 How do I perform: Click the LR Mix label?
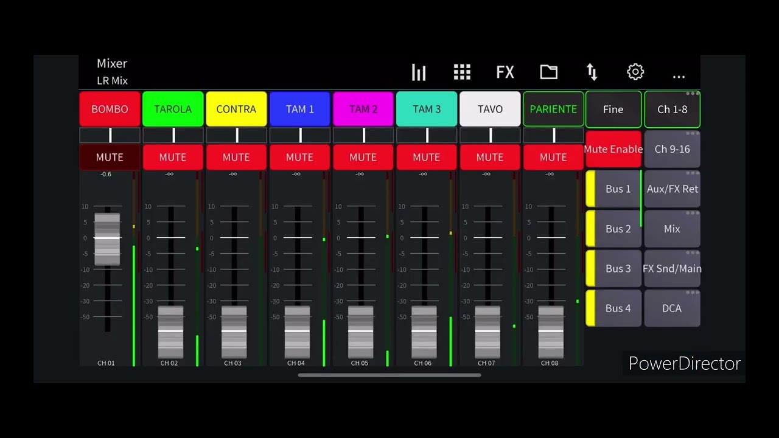click(x=112, y=80)
